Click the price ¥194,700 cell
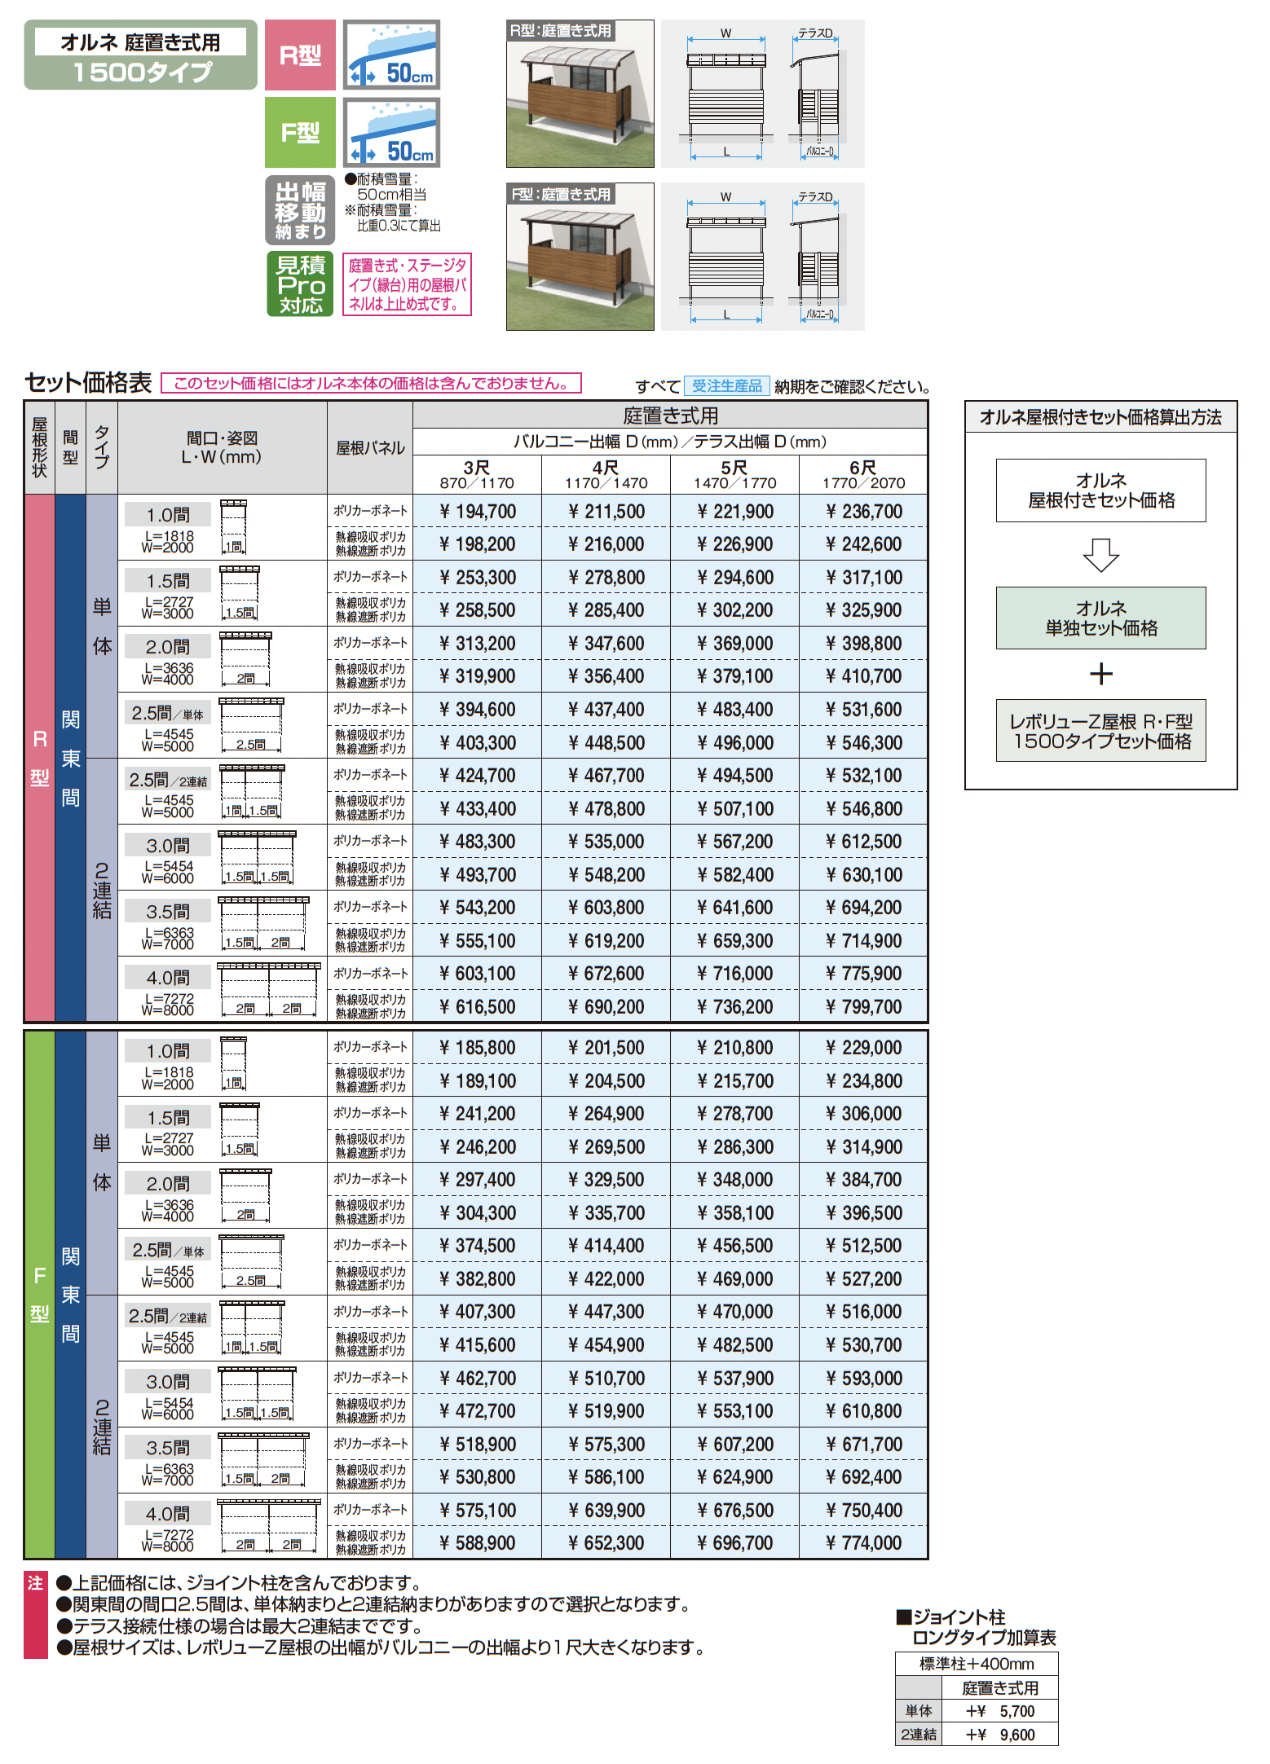The height and width of the screenshot is (1764, 1270). [x=477, y=512]
